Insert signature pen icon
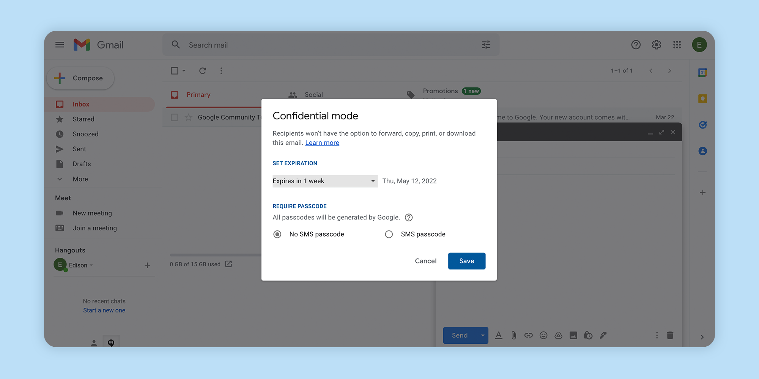The image size is (759, 379). 603,335
